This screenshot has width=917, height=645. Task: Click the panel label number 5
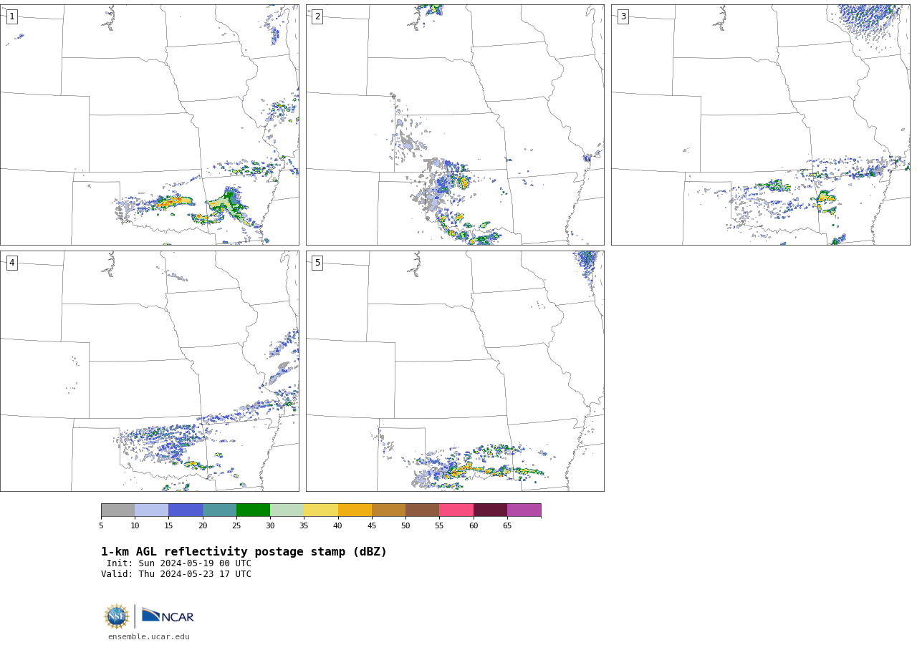pos(317,263)
